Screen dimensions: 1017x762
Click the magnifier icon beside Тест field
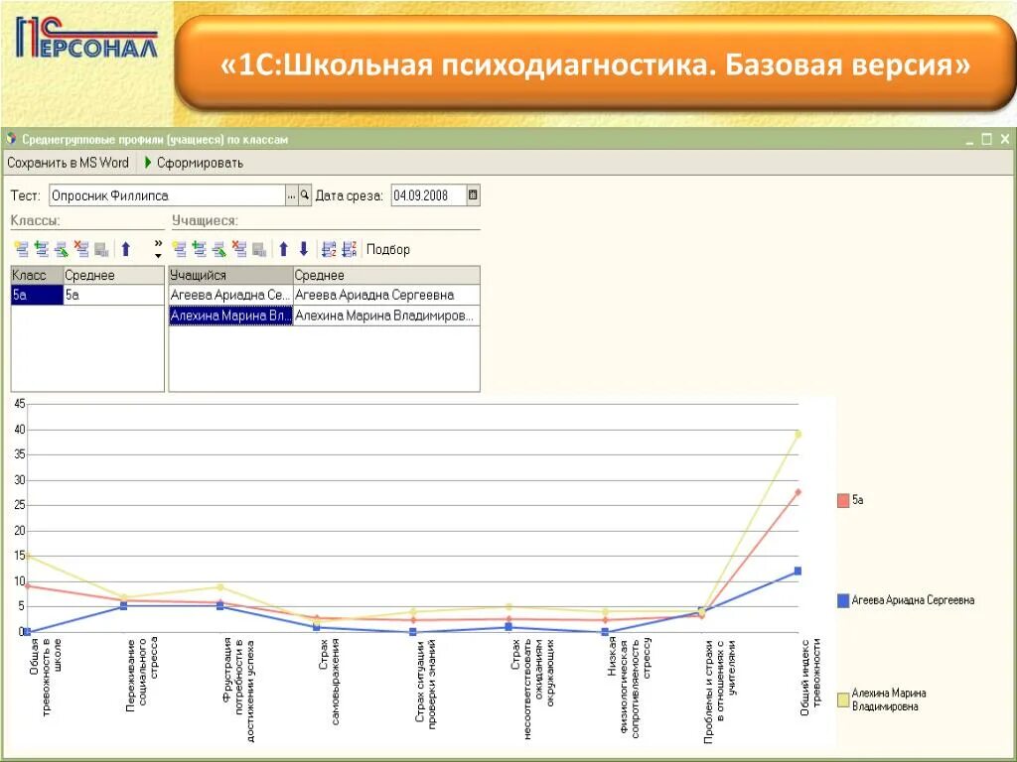(x=305, y=195)
